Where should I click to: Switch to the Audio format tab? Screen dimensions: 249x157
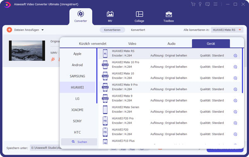[171, 44]
